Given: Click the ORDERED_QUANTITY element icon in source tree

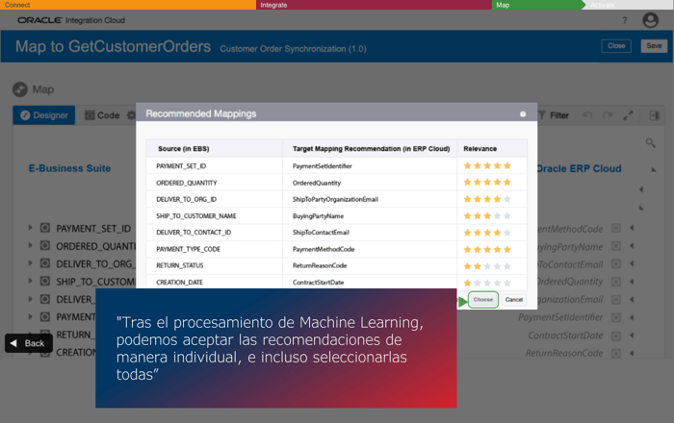Looking at the screenshot, I should pos(44,246).
